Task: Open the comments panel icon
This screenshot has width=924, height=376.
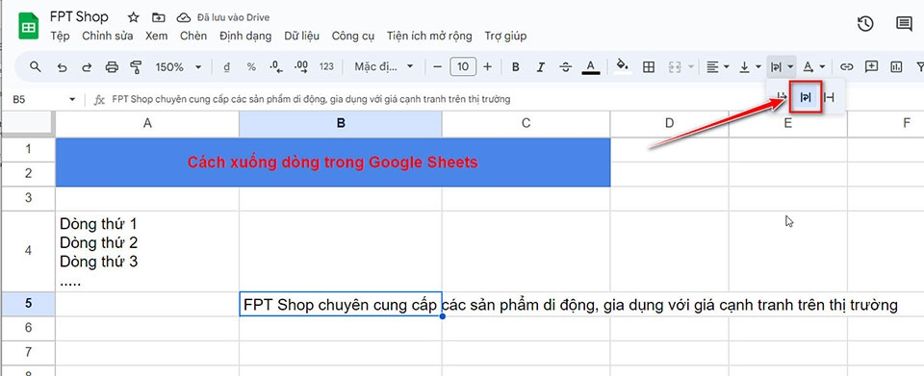Action: 904,23
